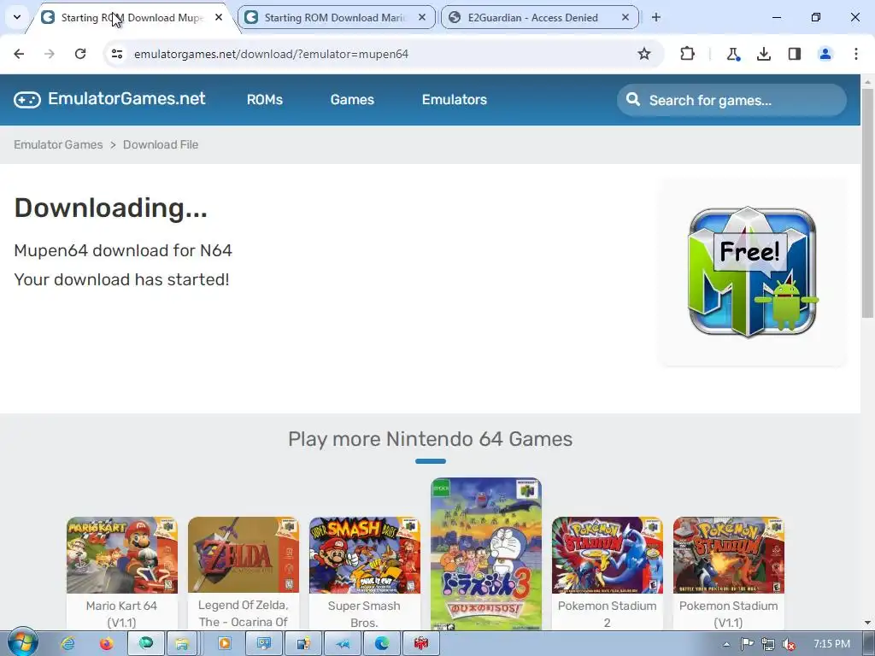Launch Internet Explorer from taskbar
The width and height of the screenshot is (875, 656).
(x=68, y=644)
